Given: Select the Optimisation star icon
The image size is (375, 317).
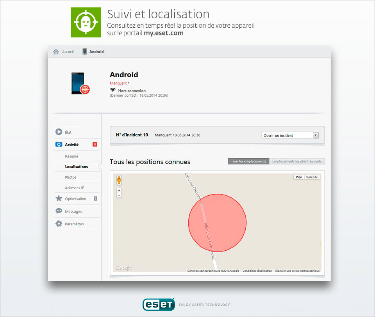Looking at the screenshot, I should (x=59, y=198).
